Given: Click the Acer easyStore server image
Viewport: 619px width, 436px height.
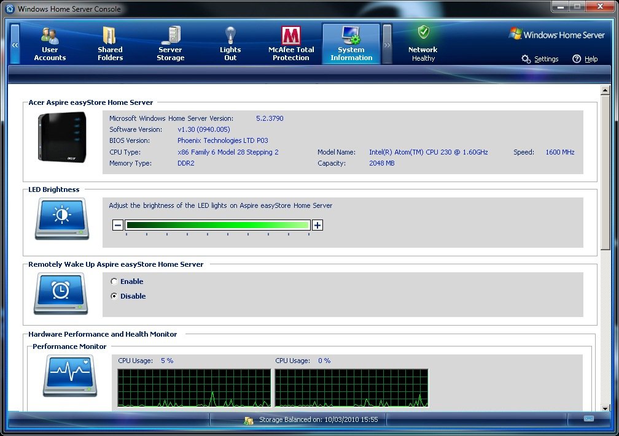Looking at the screenshot, I should pyautogui.click(x=62, y=137).
